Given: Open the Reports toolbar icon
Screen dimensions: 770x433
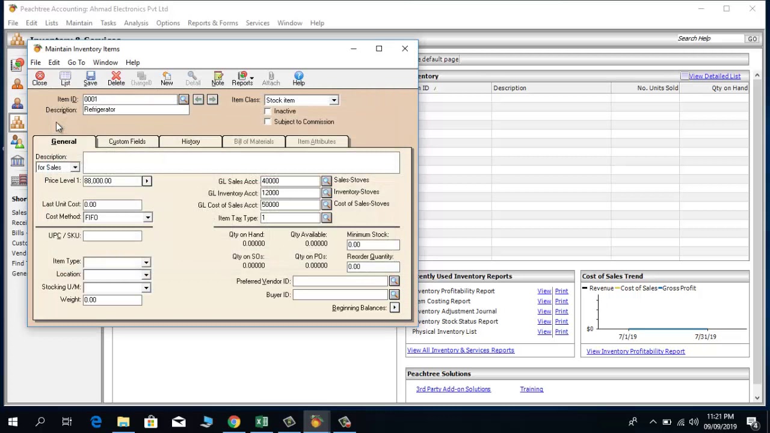Looking at the screenshot, I should [x=242, y=78].
